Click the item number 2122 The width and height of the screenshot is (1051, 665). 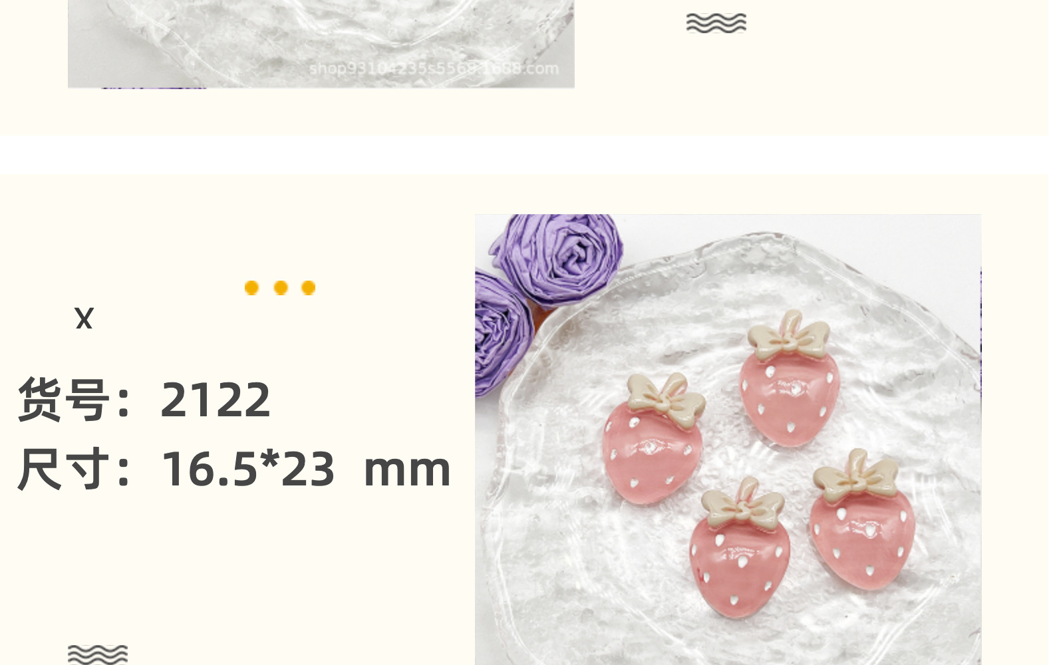216,400
